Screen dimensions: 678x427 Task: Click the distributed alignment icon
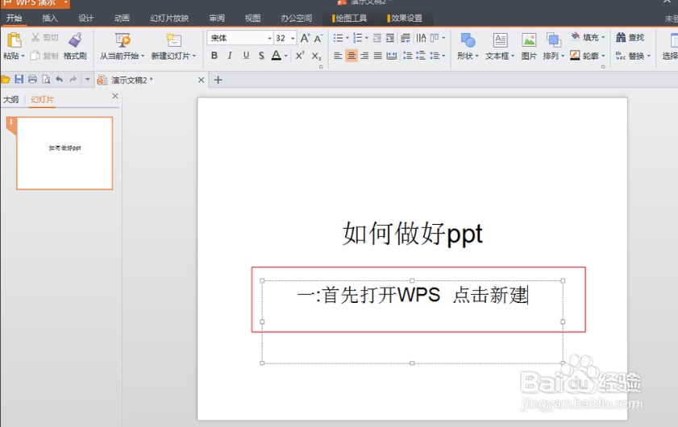coord(391,56)
